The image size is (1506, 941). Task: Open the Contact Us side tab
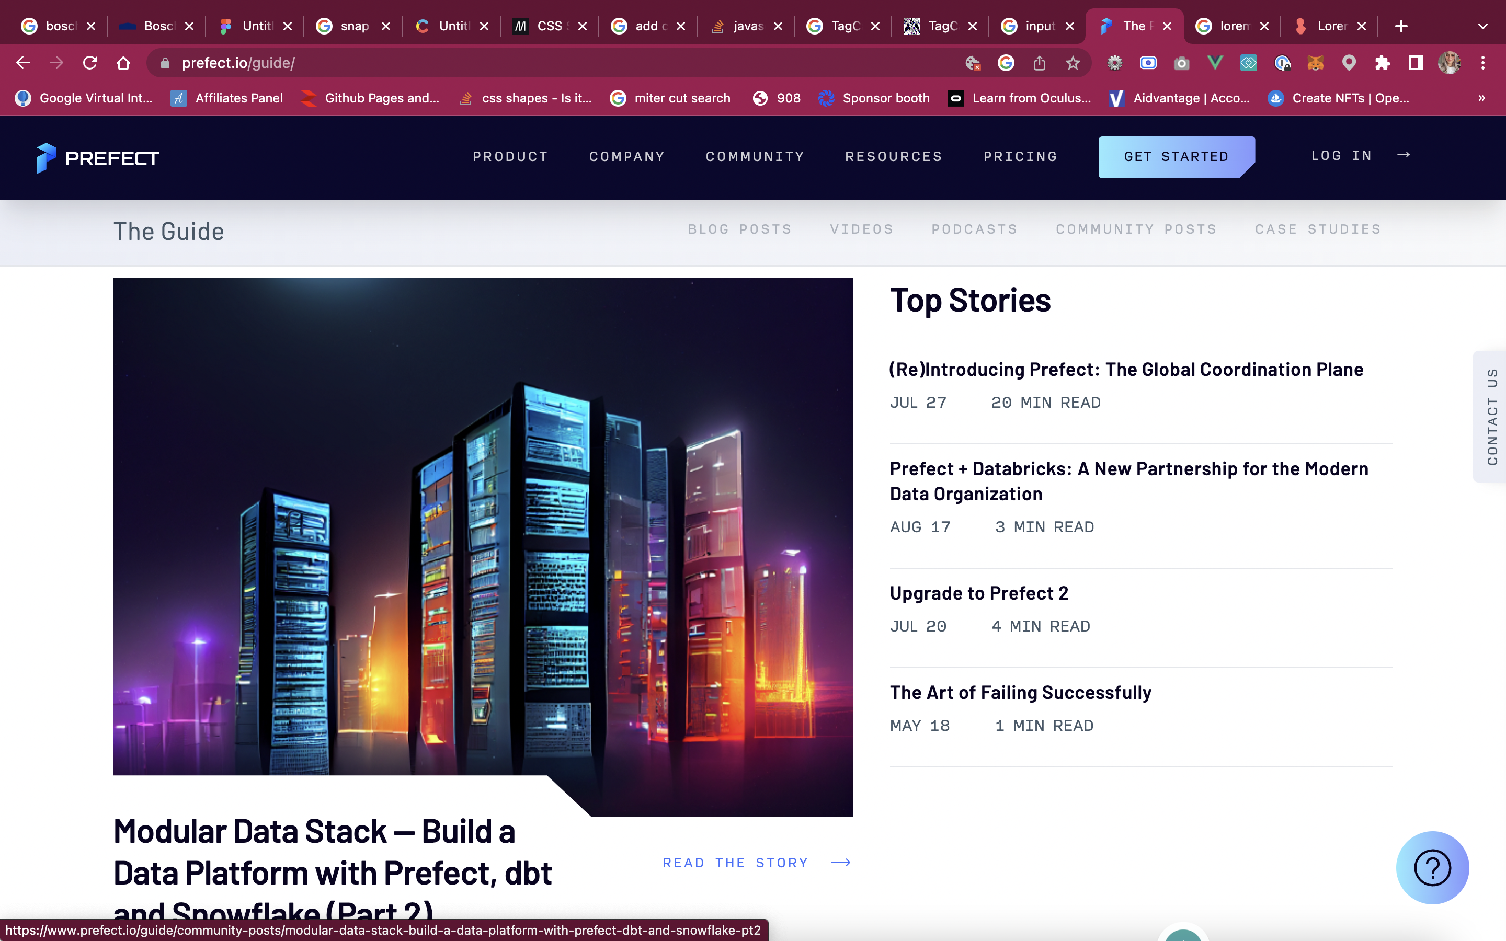point(1491,416)
